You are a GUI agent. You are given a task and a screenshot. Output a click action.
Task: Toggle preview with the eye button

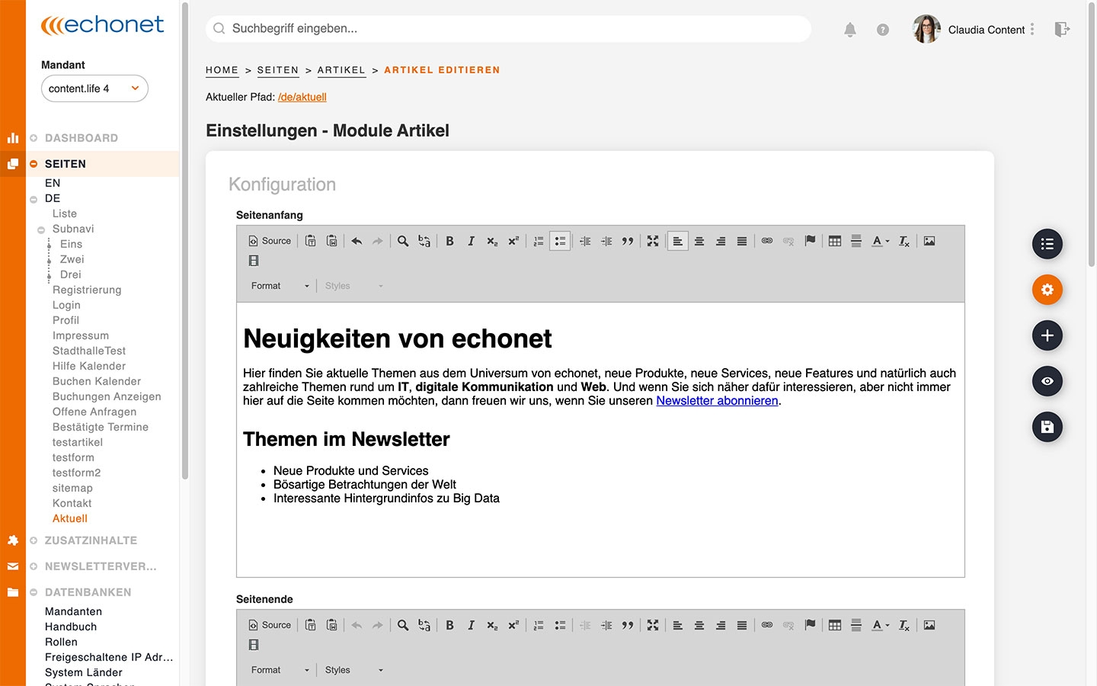1047,381
